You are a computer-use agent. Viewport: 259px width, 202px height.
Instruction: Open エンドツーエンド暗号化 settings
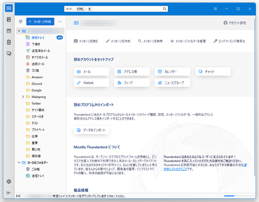(x=229, y=41)
